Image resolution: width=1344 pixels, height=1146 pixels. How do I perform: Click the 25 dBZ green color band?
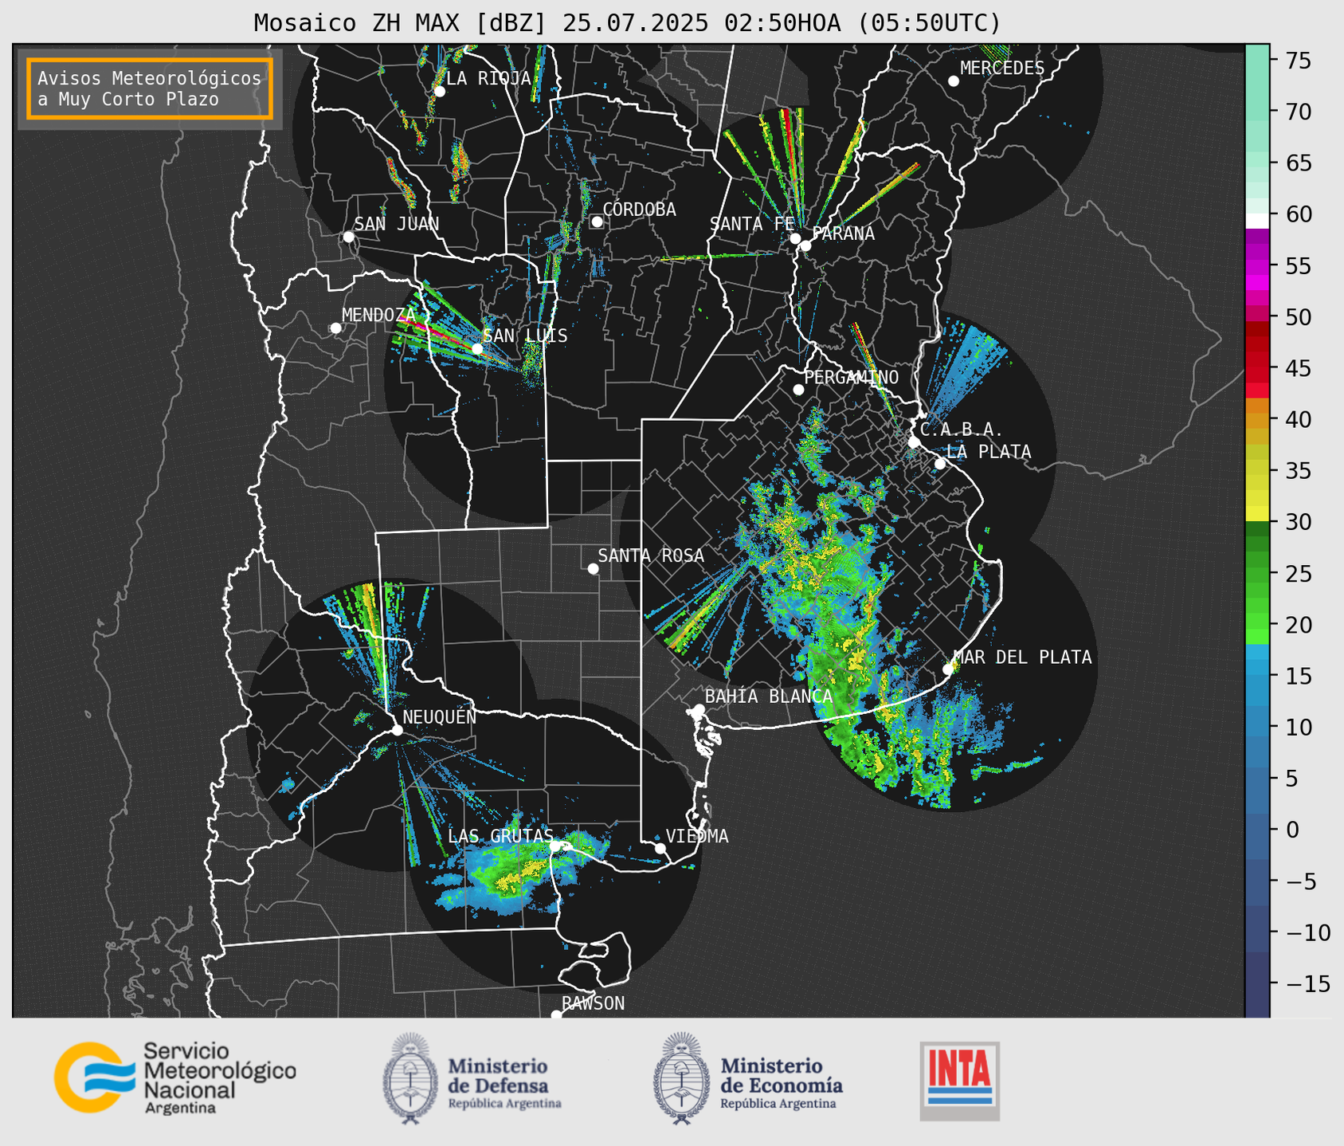click(x=1257, y=574)
